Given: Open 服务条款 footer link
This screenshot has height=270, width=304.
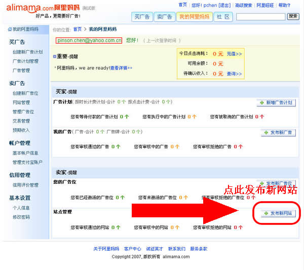Looking at the screenshot, I should point(199,249).
